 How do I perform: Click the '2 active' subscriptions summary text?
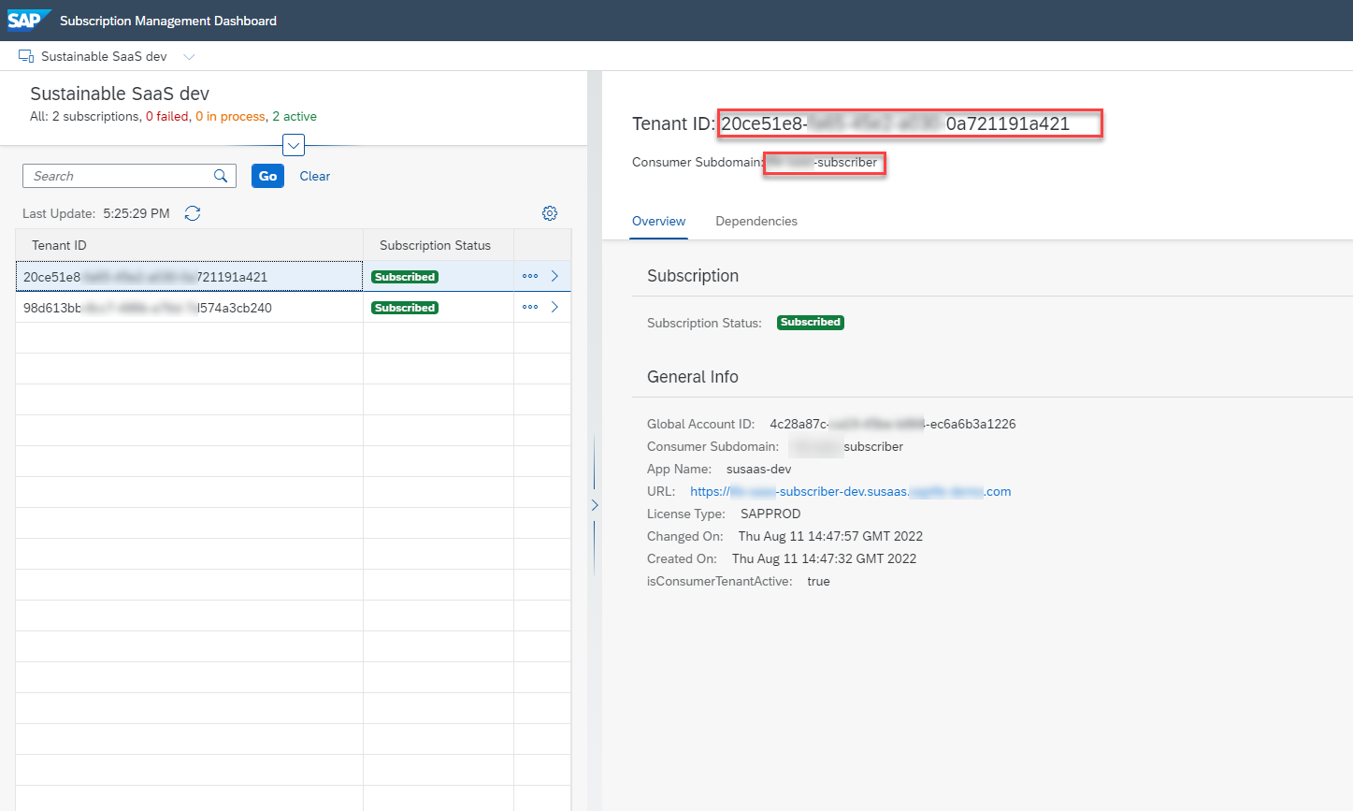click(295, 117)
